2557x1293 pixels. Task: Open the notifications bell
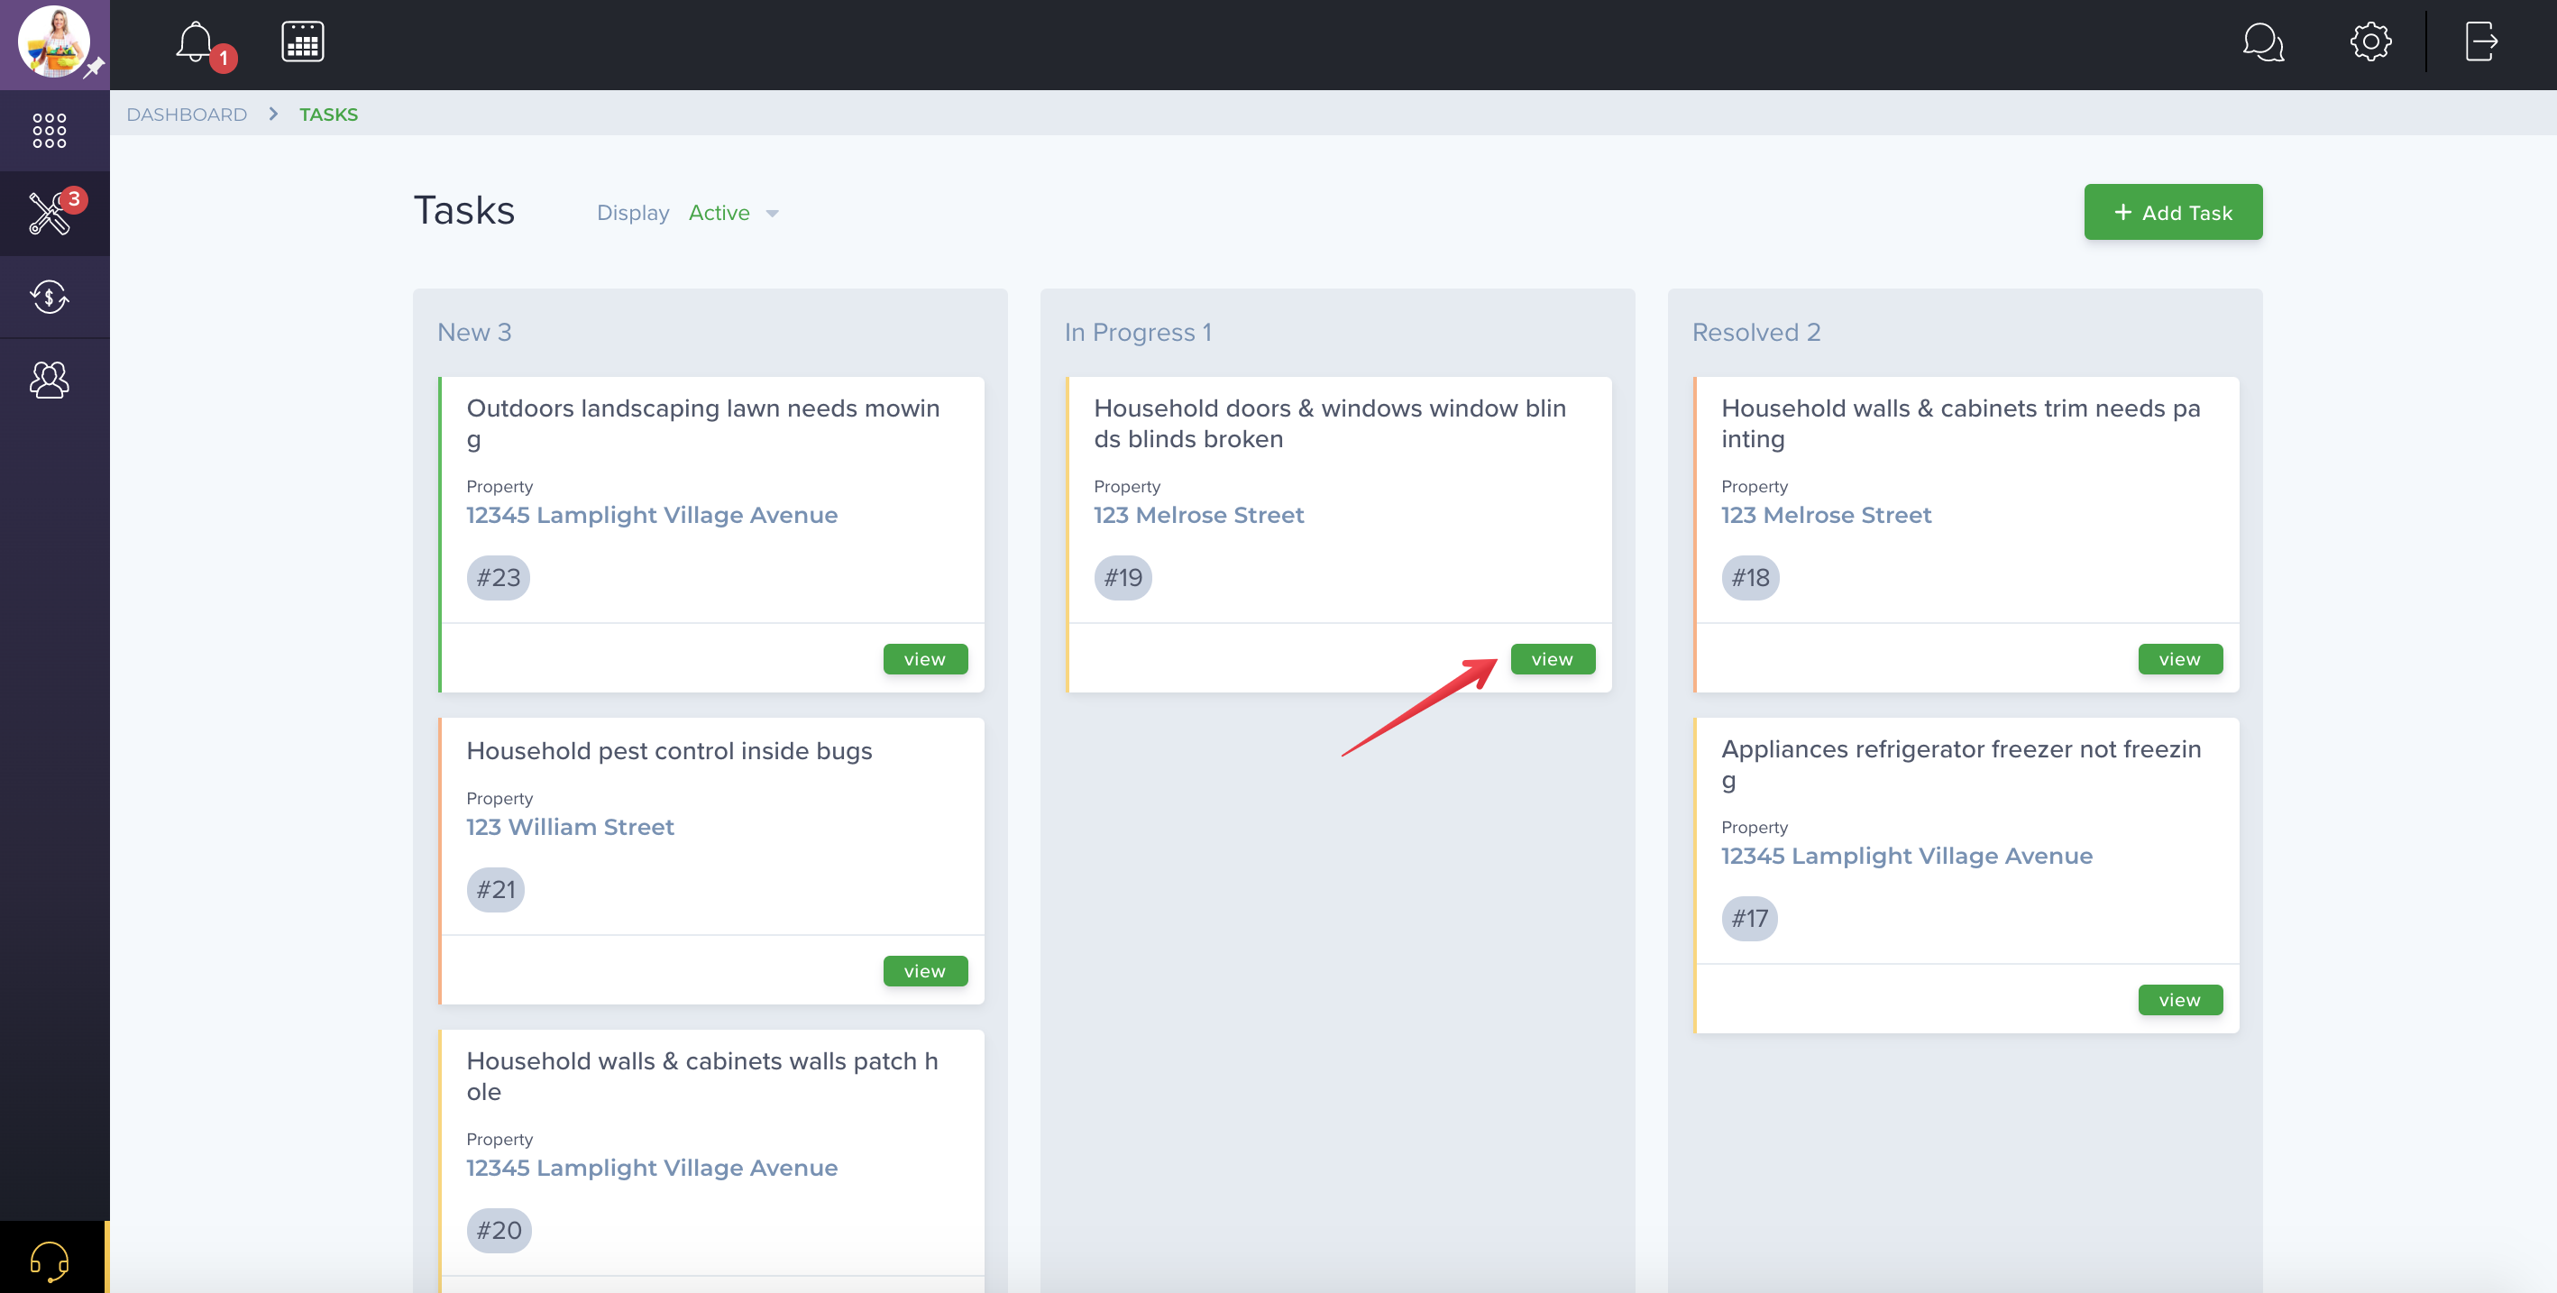point(196,42)
